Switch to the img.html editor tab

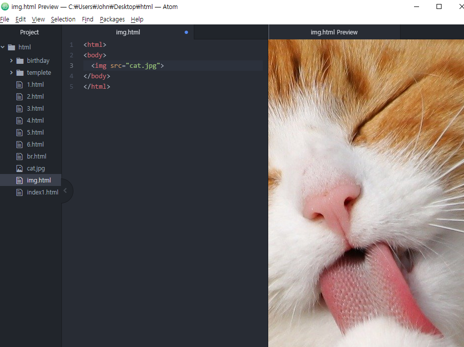tap(128, 32)
